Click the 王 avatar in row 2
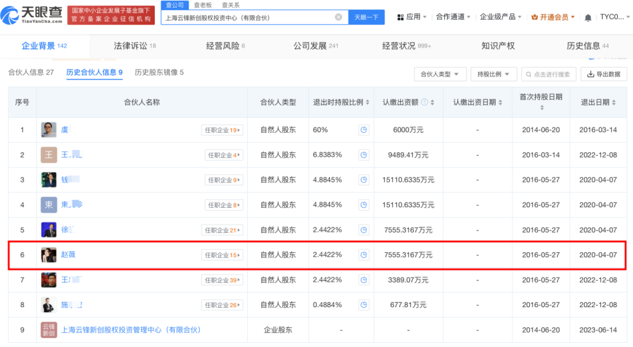 (49, 154)
